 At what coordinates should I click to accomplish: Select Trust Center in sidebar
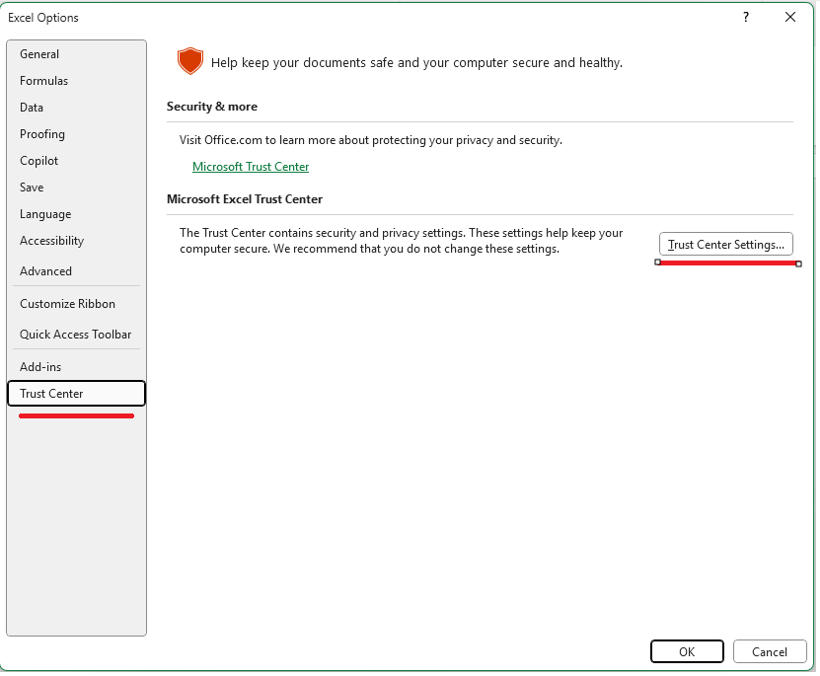coord(76,393)
